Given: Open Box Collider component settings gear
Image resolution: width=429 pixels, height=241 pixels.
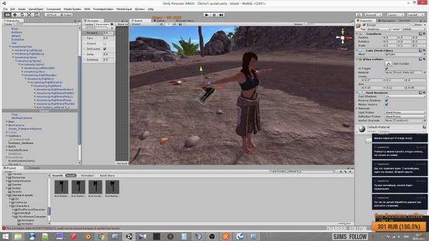Looking at the screenshot, I should 424,59.
